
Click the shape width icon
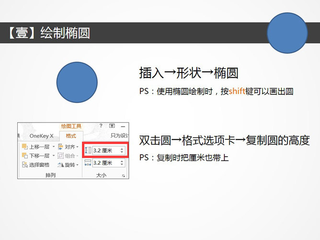[x=88, y=163]
